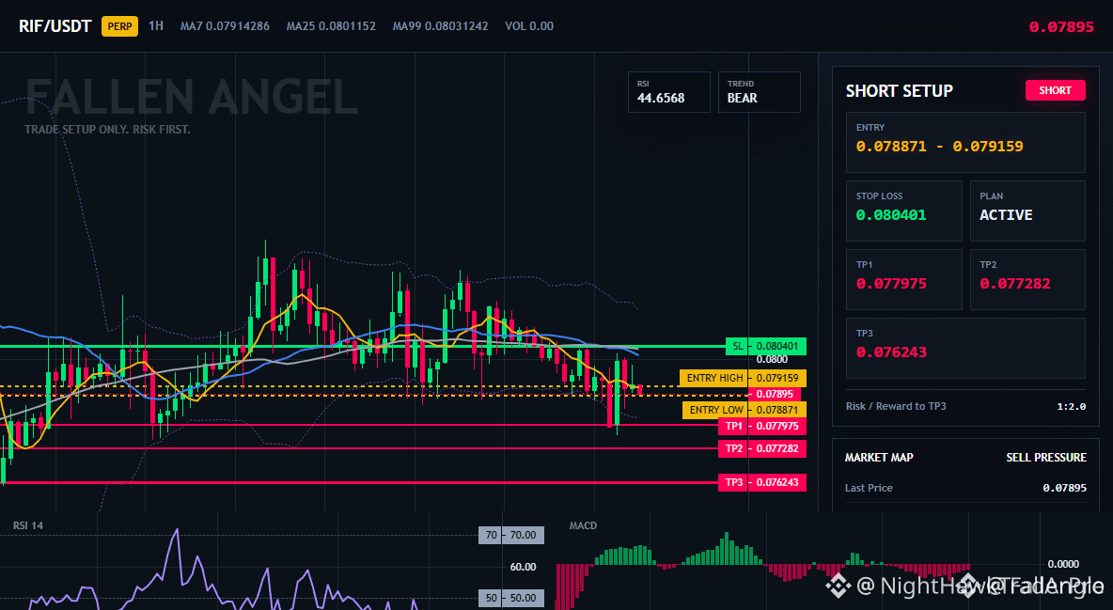
Task: Click the Last Price row label
Action: pyautogui.click(x=869, y=488)
